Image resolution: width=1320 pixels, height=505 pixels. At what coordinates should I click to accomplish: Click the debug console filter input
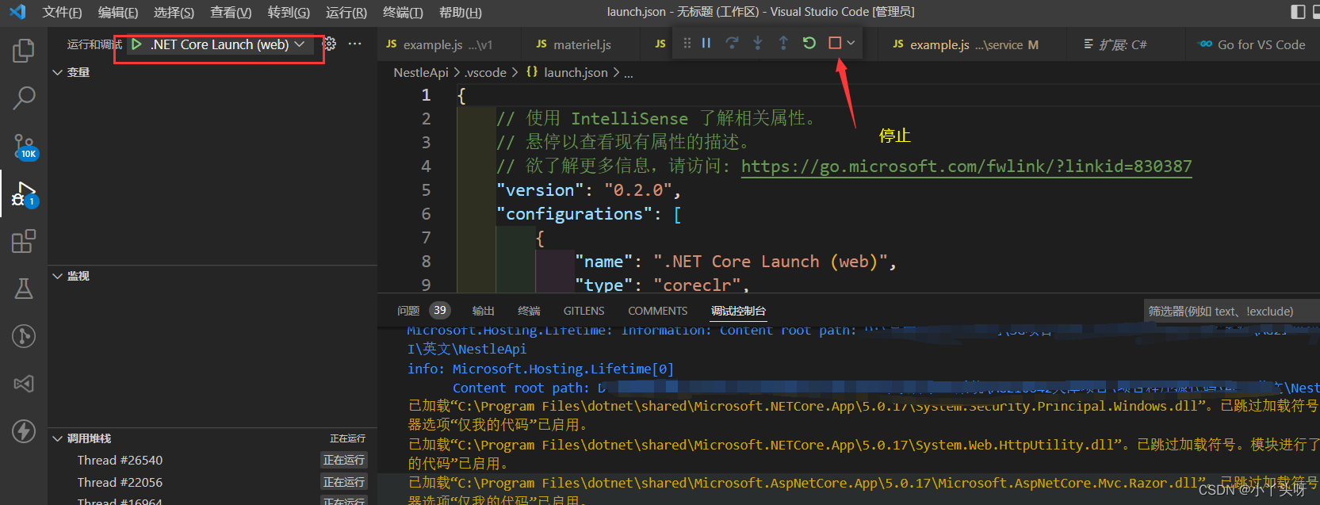click(1232, 312)
